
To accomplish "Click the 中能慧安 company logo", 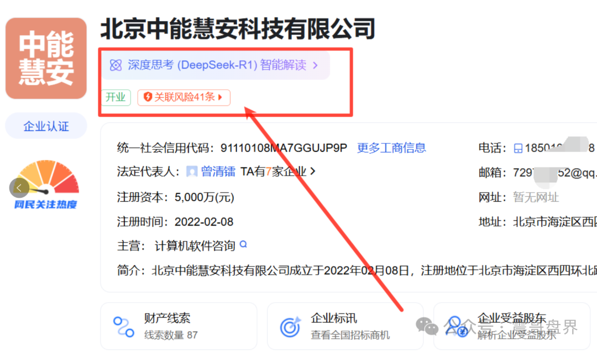I will tap(46, 58).
